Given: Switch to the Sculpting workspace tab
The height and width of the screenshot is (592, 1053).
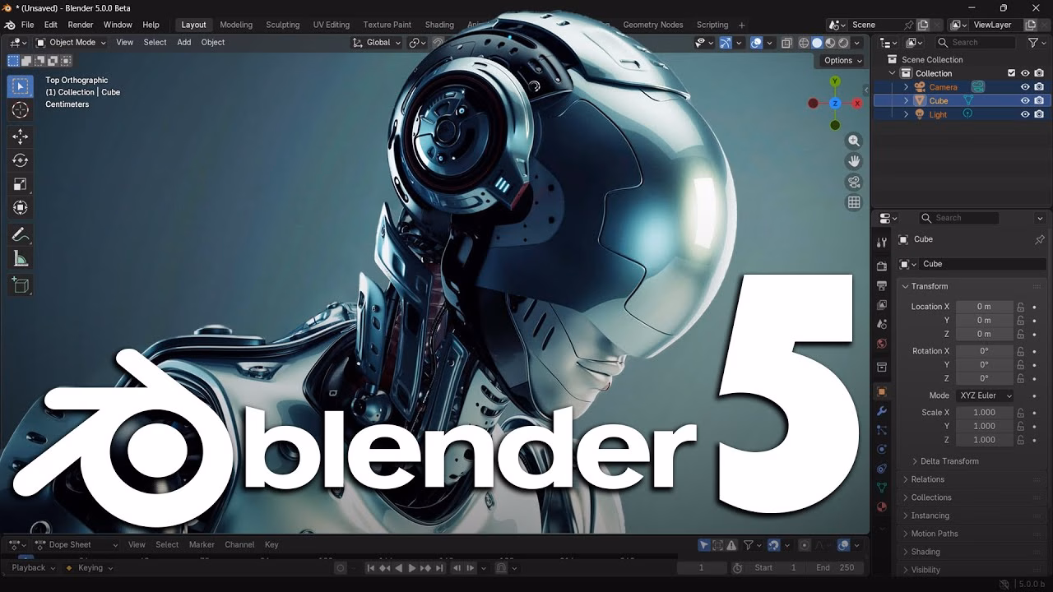Looking at the screenshot, I should (282, 25).
